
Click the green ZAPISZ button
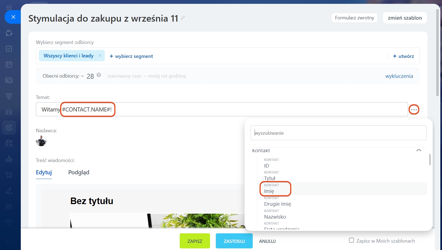(x=195, y=241)
